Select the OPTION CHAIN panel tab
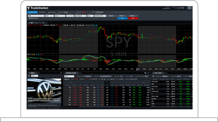Image resolution: width=218 pixels, height=122 pixels. point(71,73)
